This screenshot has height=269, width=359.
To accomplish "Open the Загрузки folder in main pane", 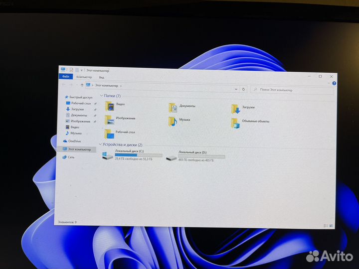I will coord(243,109).
